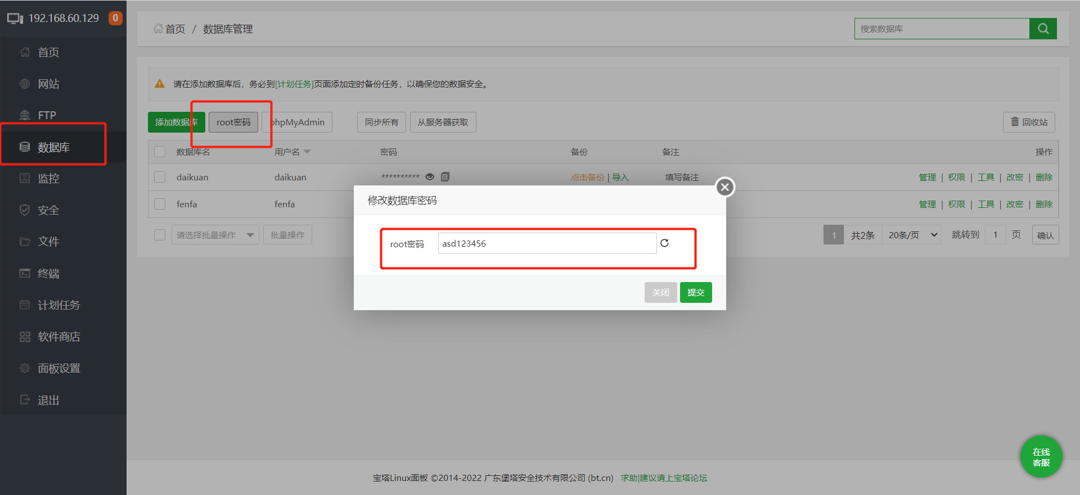1080x495 pixels.
Task: Click 改密 link in daikuan row
Action: 1015,177
